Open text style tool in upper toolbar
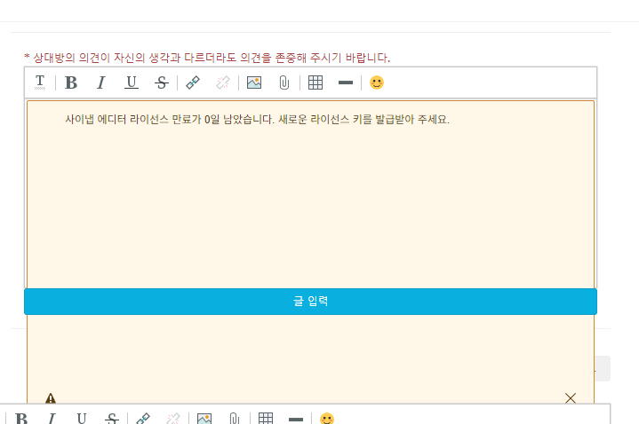 pos(40,82)
